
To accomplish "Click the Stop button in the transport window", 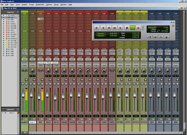I will [x=127, y=28].
